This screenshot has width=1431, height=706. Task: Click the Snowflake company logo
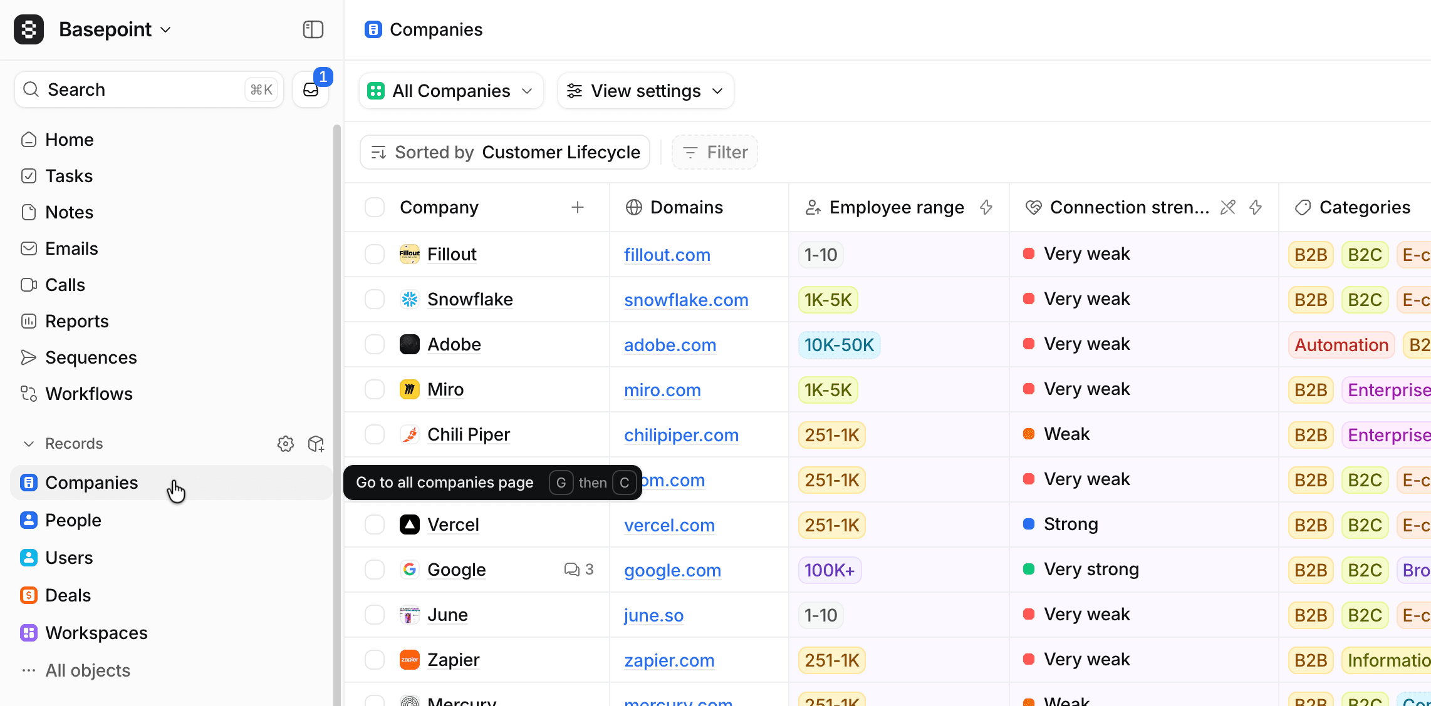[410, 299]
